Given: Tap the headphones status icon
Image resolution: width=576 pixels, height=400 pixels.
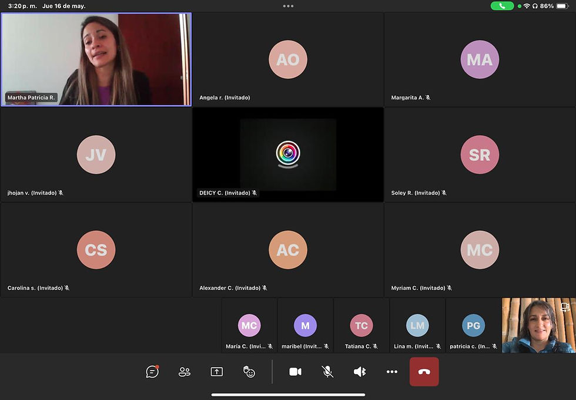Looking at the screenshot, I should pyautogui.click(x=535, y=6).
